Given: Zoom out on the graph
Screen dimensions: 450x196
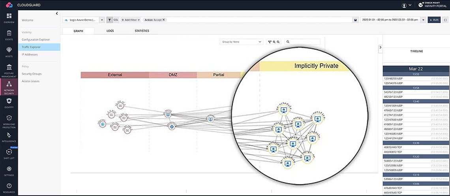Looking at the screenshot, I should pos(278,42).
